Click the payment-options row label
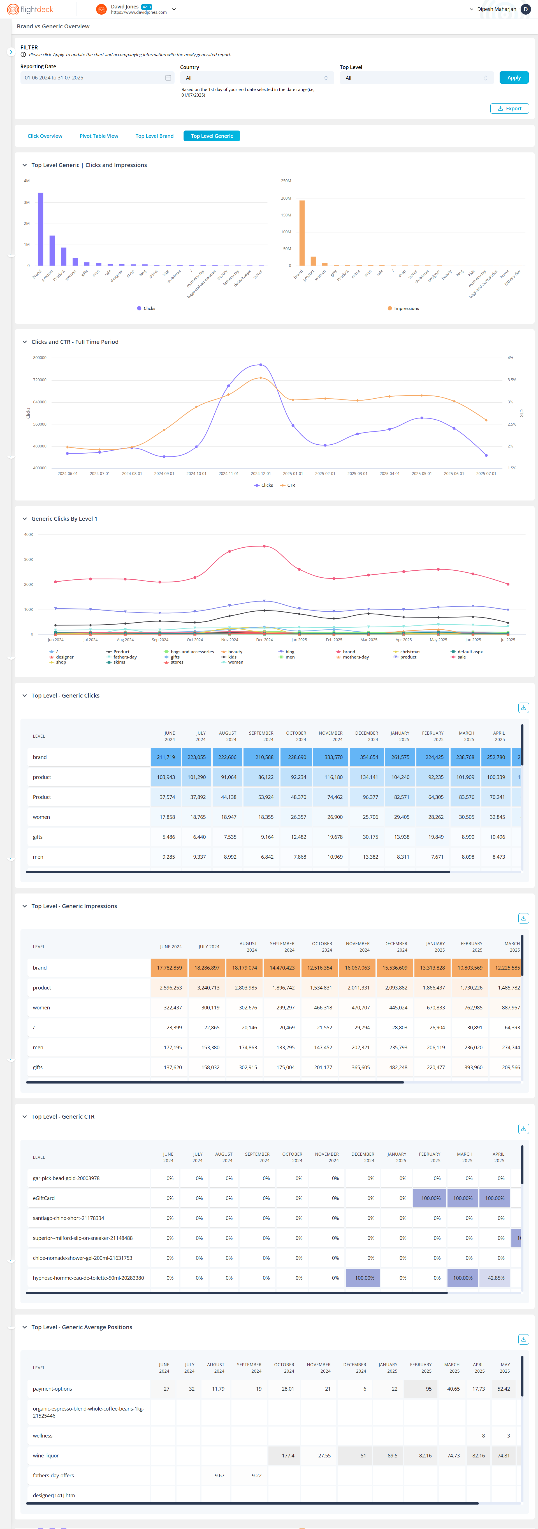Image resolution: width=538 pixels, height=1529 pixels. (52, 1389)
